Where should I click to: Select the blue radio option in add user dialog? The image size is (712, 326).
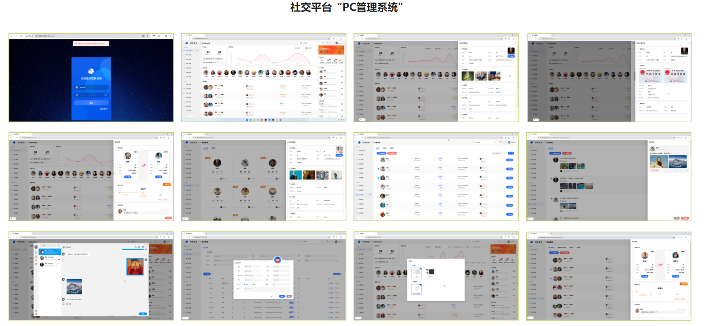[x=244, y=284]
